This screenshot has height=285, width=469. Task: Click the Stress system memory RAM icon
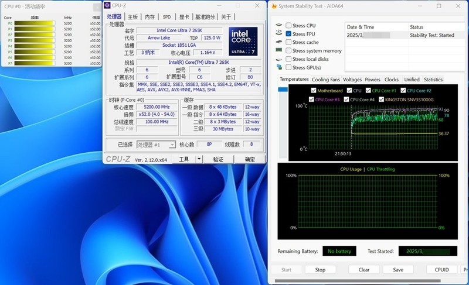tap(279, 50)
